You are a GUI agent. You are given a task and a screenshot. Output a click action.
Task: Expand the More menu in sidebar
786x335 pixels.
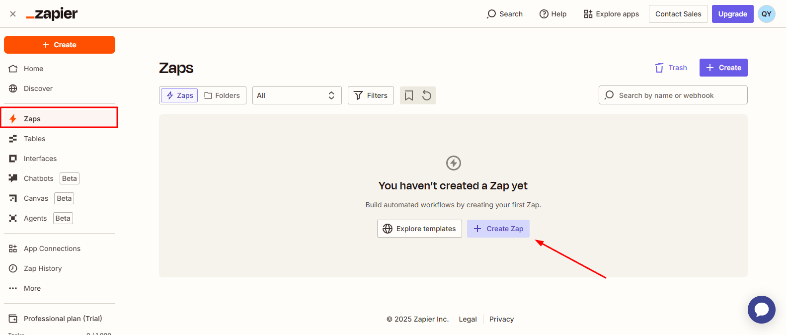60,288
